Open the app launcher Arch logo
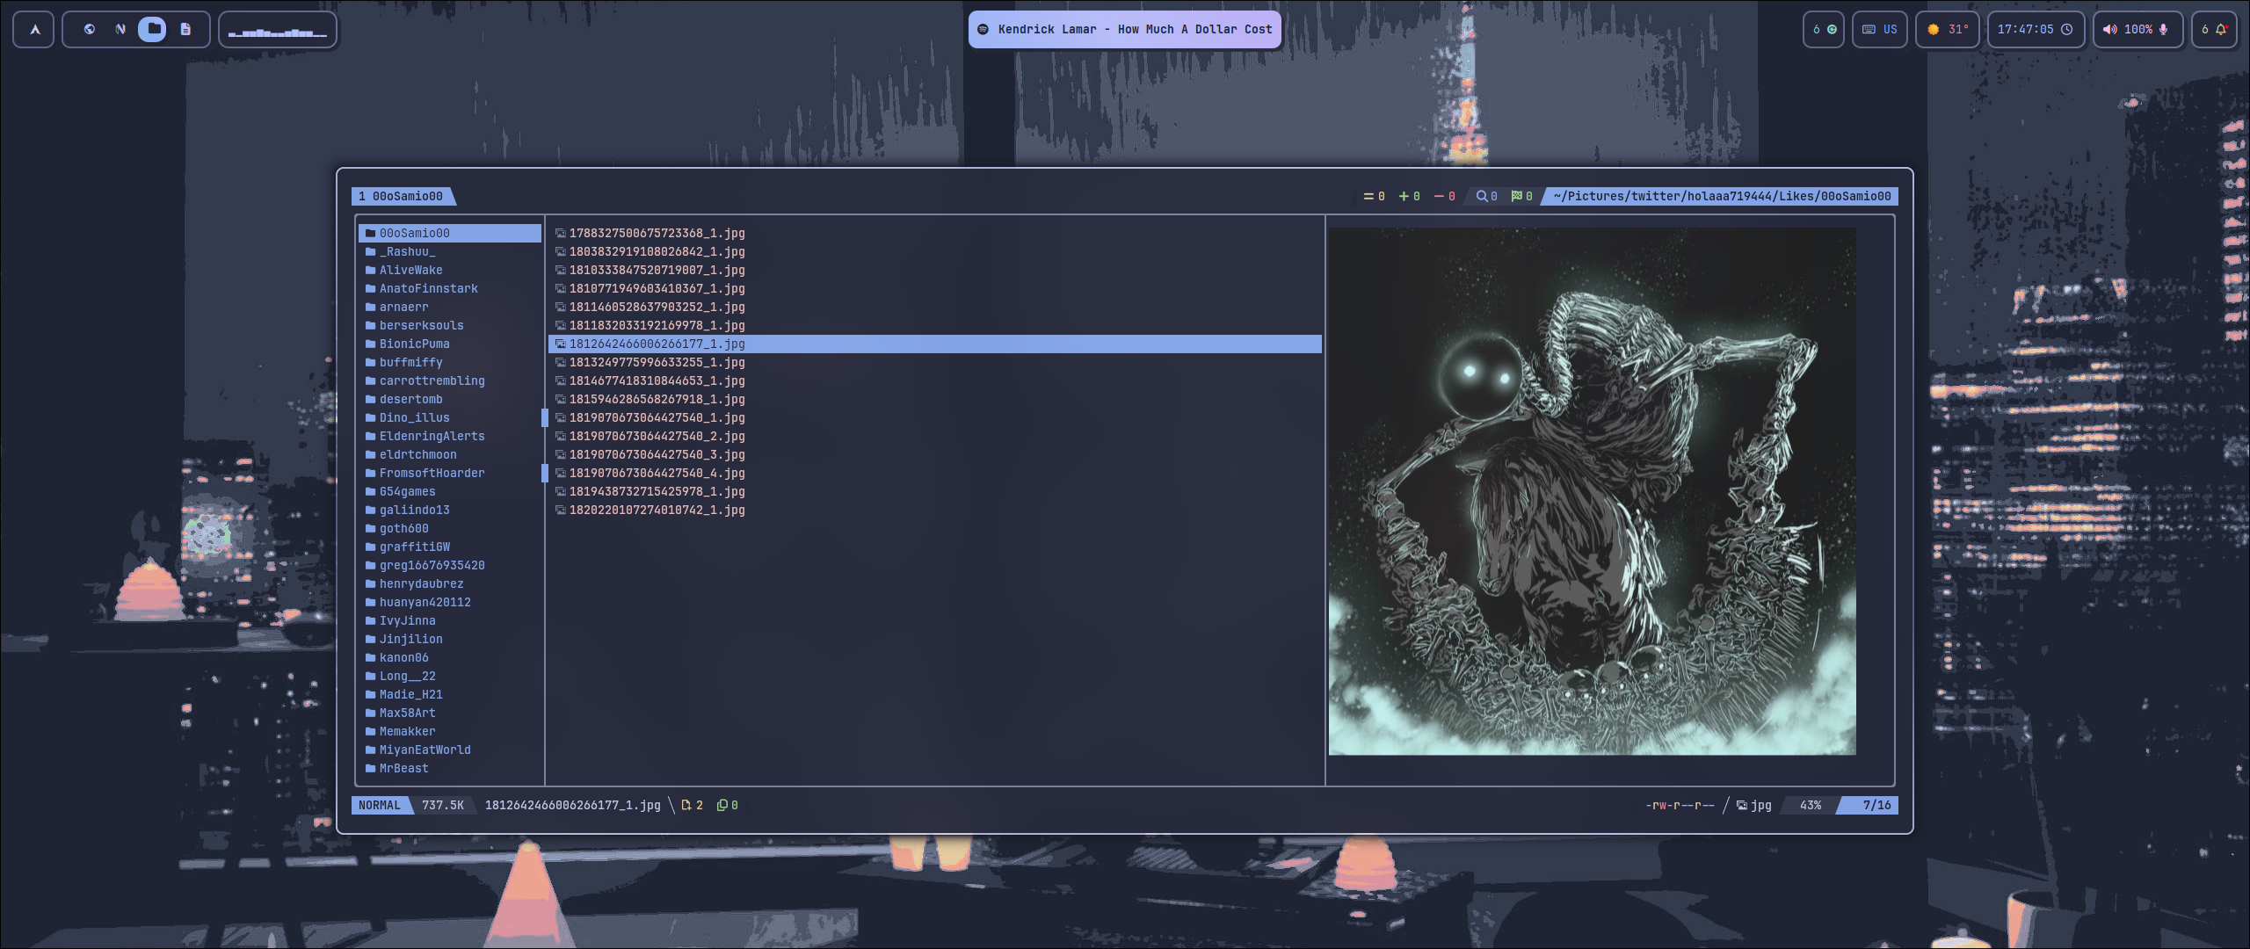This screenshot has height=949, width=2250. tap(33, 29)
